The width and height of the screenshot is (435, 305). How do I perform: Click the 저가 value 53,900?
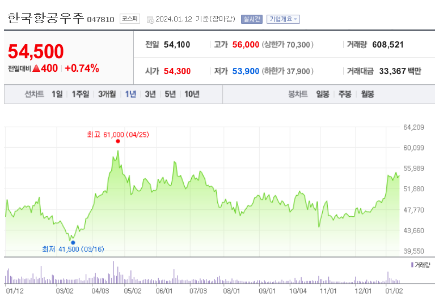[246, 71]
